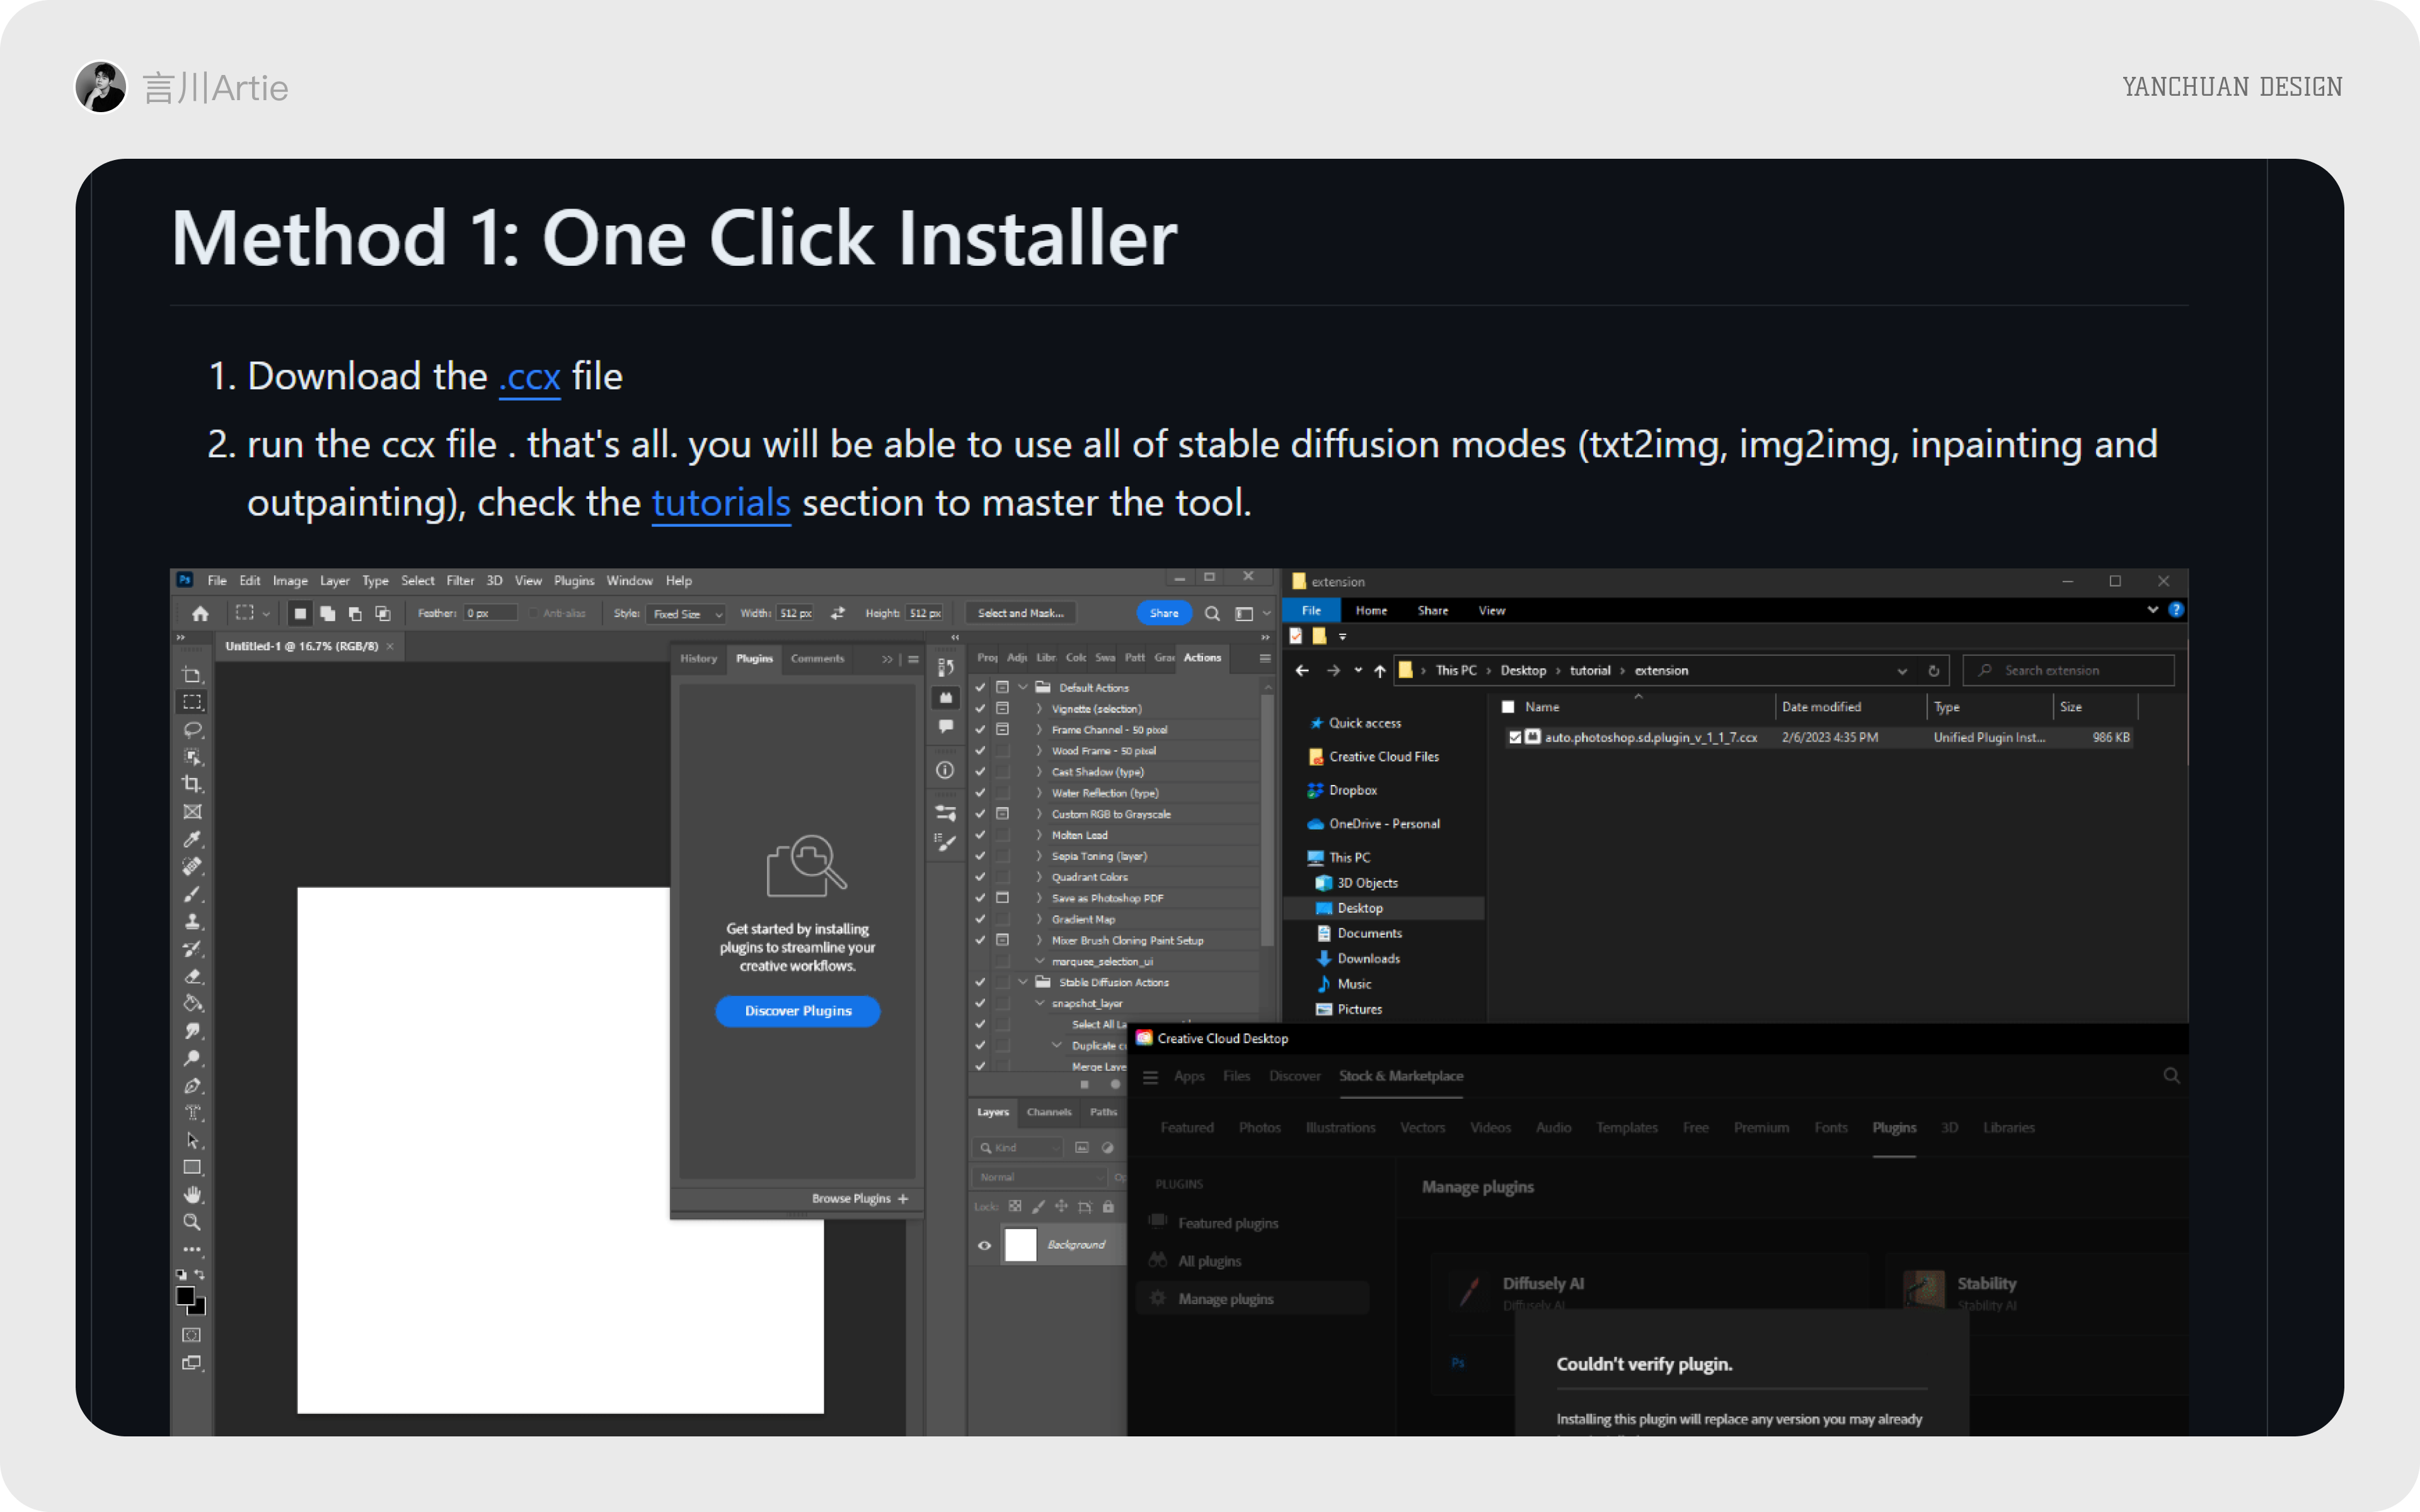Open the Creative Cloud Apps tab
The width and height of the screenshot is (2420, 1512).
coord(1189,1076)
